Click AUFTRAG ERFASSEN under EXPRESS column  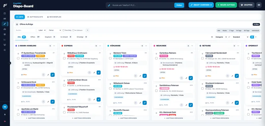click(x=81, y=118)
